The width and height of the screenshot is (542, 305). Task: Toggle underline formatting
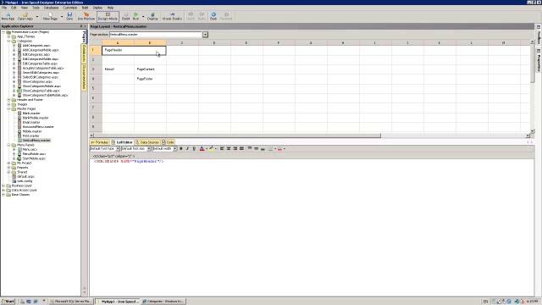[x=194, y=148]
